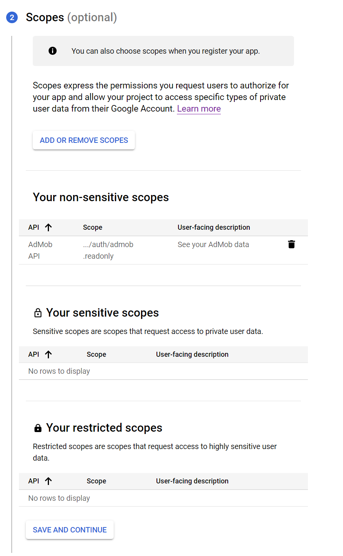Open the Learn more link
The height and width of the screenshot is (556, 343).
tap(198, 108)
